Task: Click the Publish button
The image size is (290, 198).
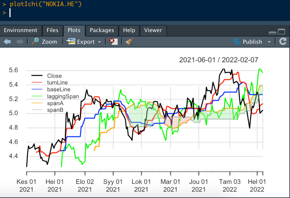Action: (x=248, y=41)
